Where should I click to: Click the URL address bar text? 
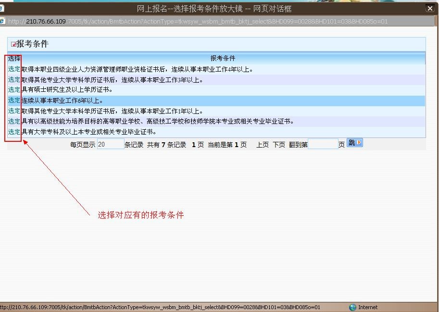click(x=197, y=21)
